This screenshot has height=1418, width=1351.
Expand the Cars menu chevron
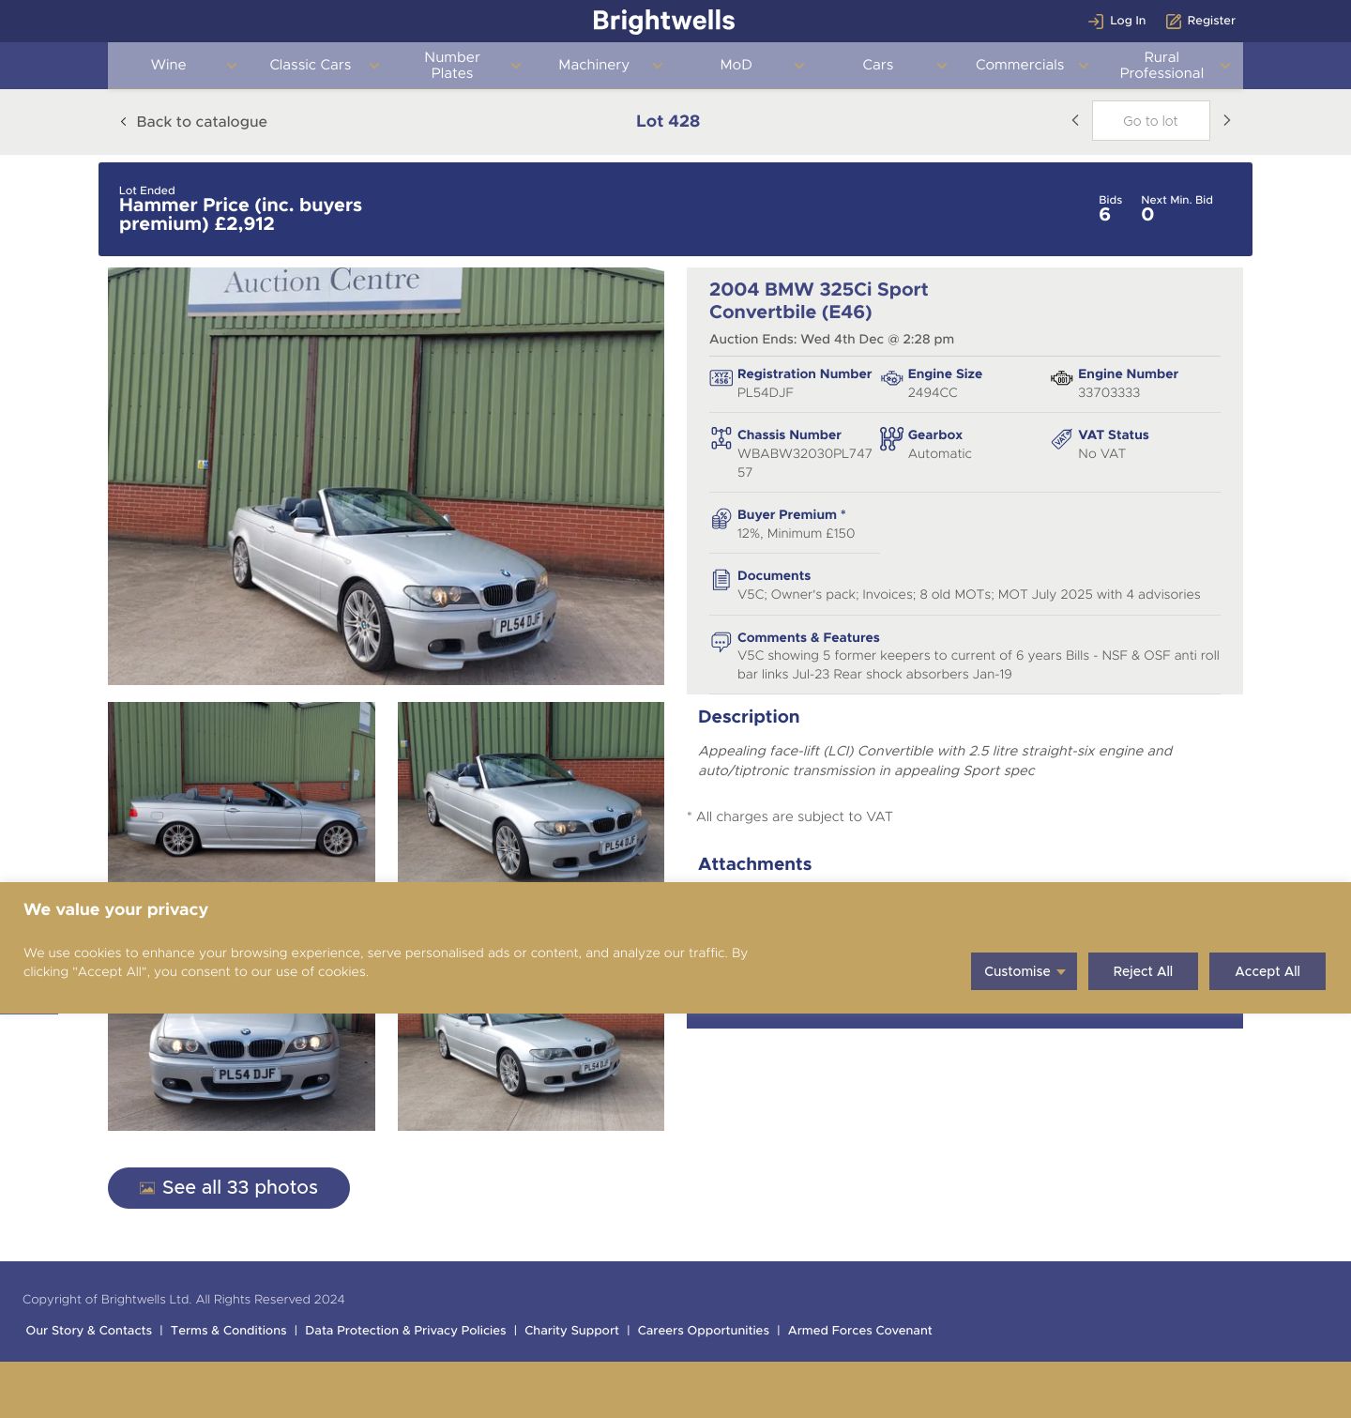[941, 66]
